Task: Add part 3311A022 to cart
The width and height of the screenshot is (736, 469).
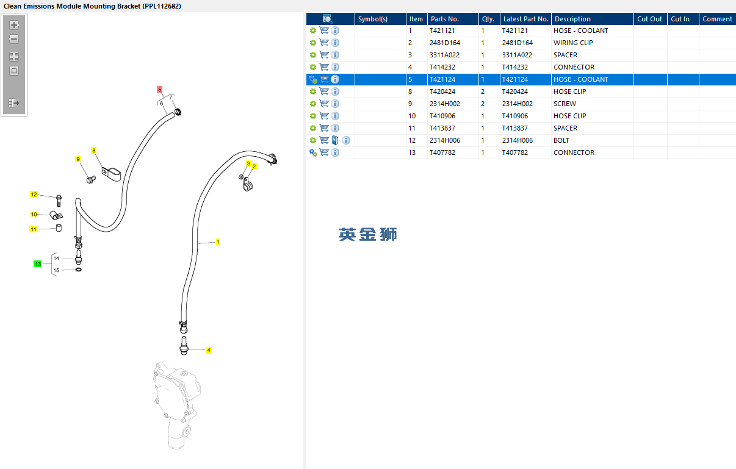Action: [324, 55]
